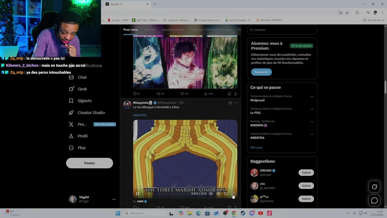This screenshot has width=387, height=218.
Task: Expand the video to full screen
Action: 233,194
